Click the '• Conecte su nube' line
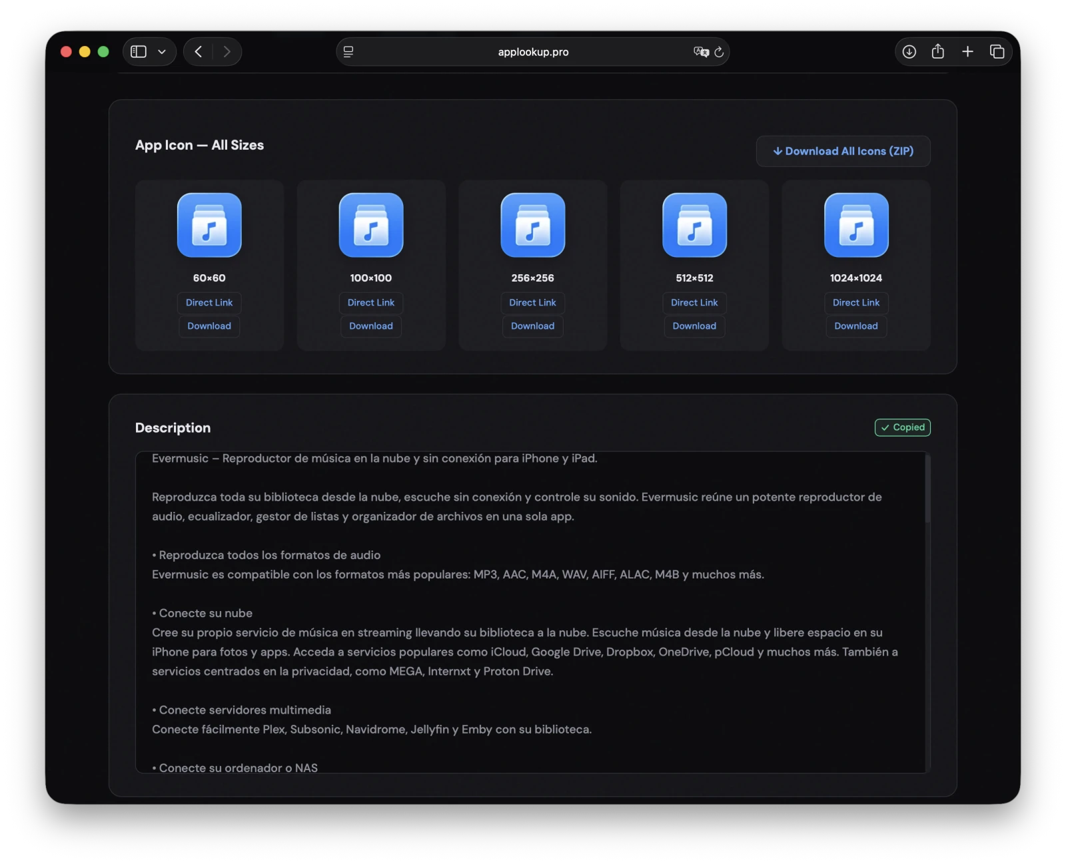This screenshot has width=1066, height=864. (202, 613)
